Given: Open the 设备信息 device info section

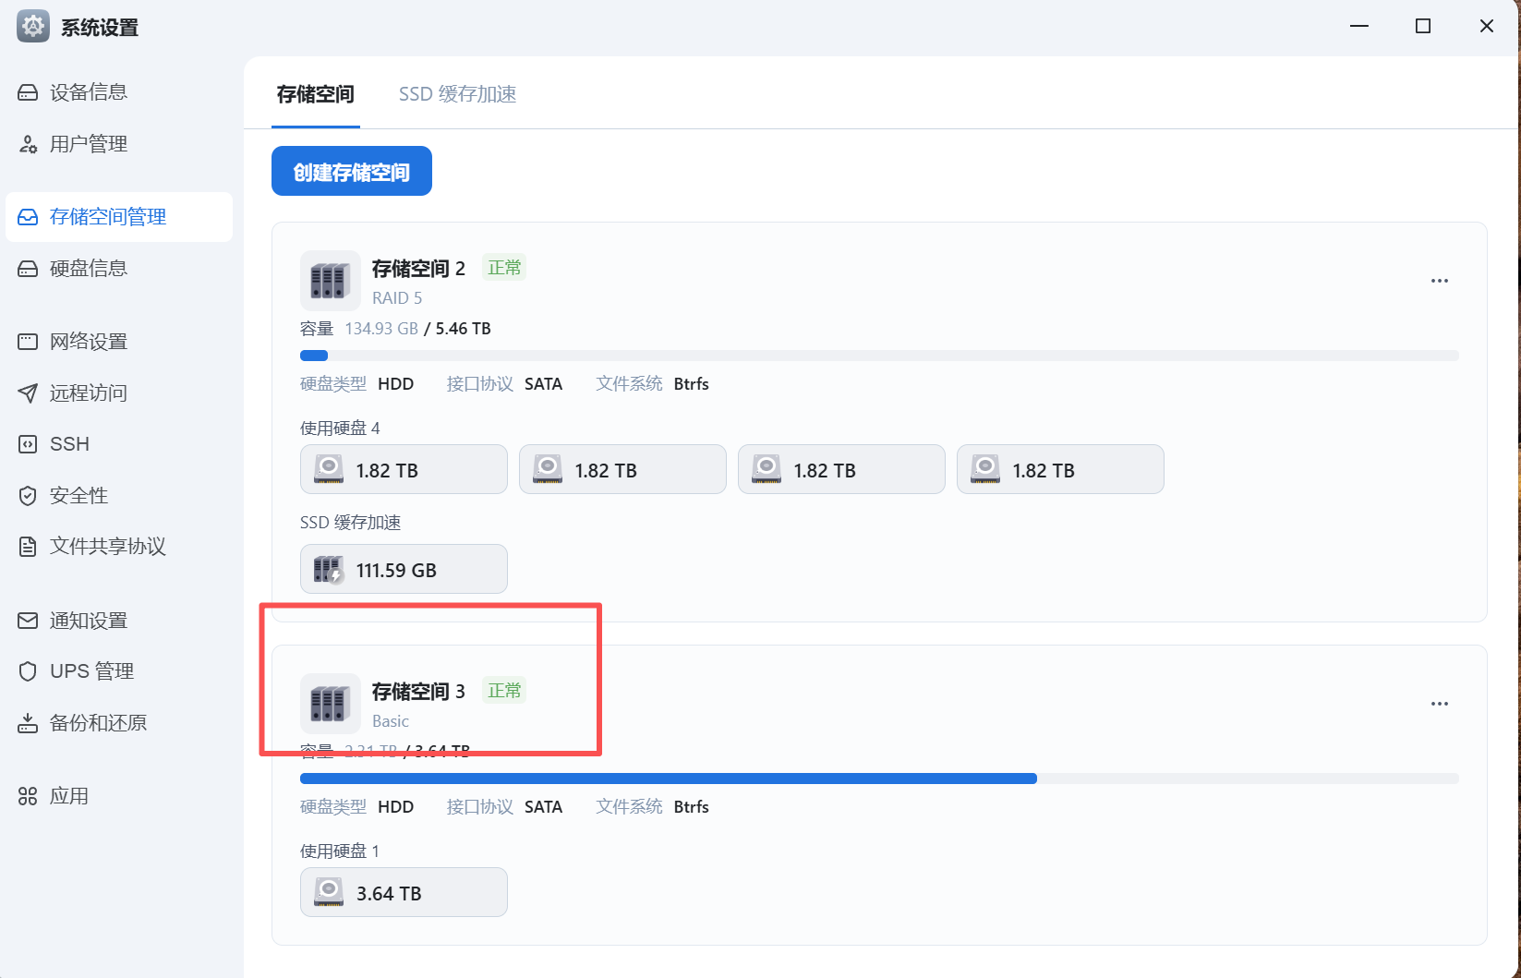Looking at the screenshot, I should pyautogui.click(x=89, y=92).
